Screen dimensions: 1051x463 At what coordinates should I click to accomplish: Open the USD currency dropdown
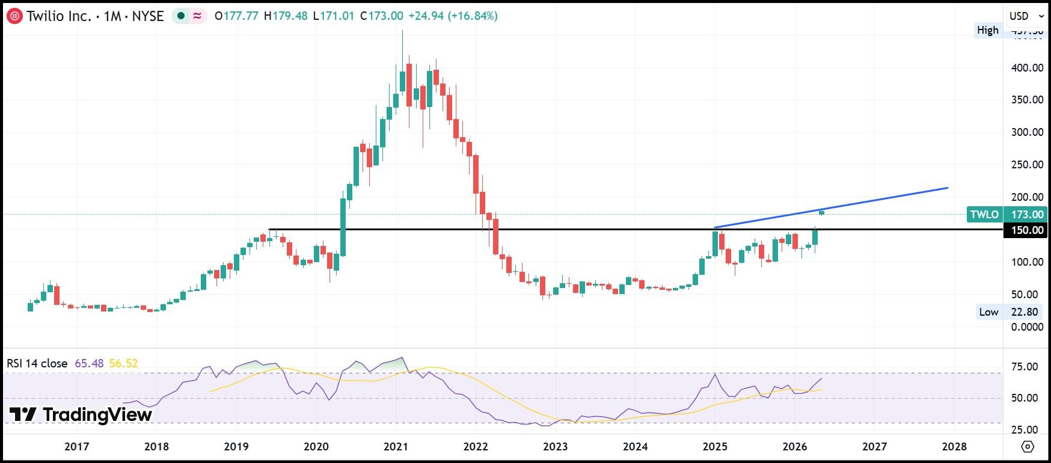pos(1026,16)
